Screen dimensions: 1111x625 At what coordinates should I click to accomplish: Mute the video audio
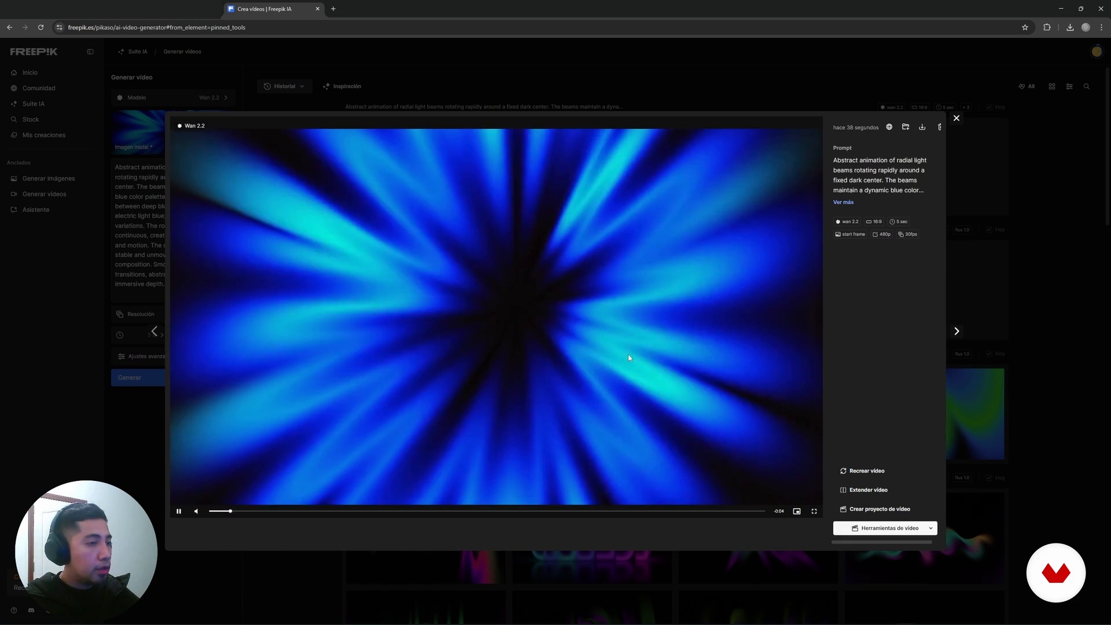tap(196, 512)
